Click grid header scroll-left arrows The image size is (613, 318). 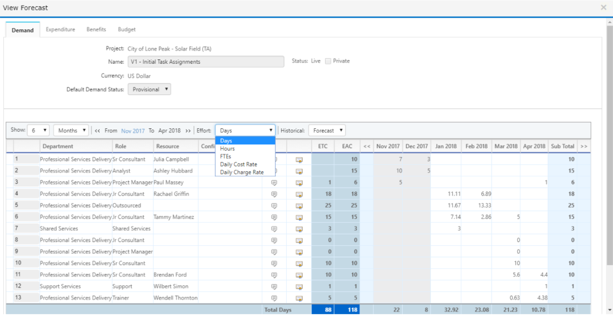click(x=367, y=146)
